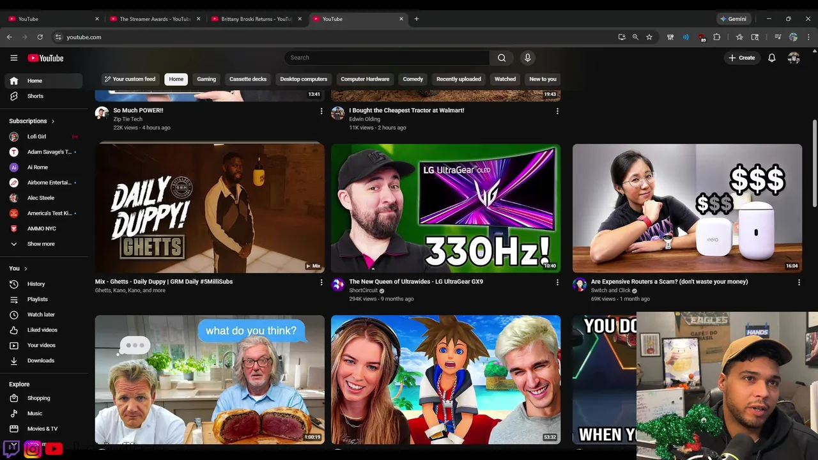Open options for Cheapest Tractor at Walmart video

(557, 111)
